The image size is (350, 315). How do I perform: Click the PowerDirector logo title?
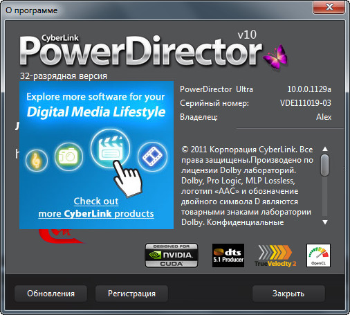(x=140, y=51)
